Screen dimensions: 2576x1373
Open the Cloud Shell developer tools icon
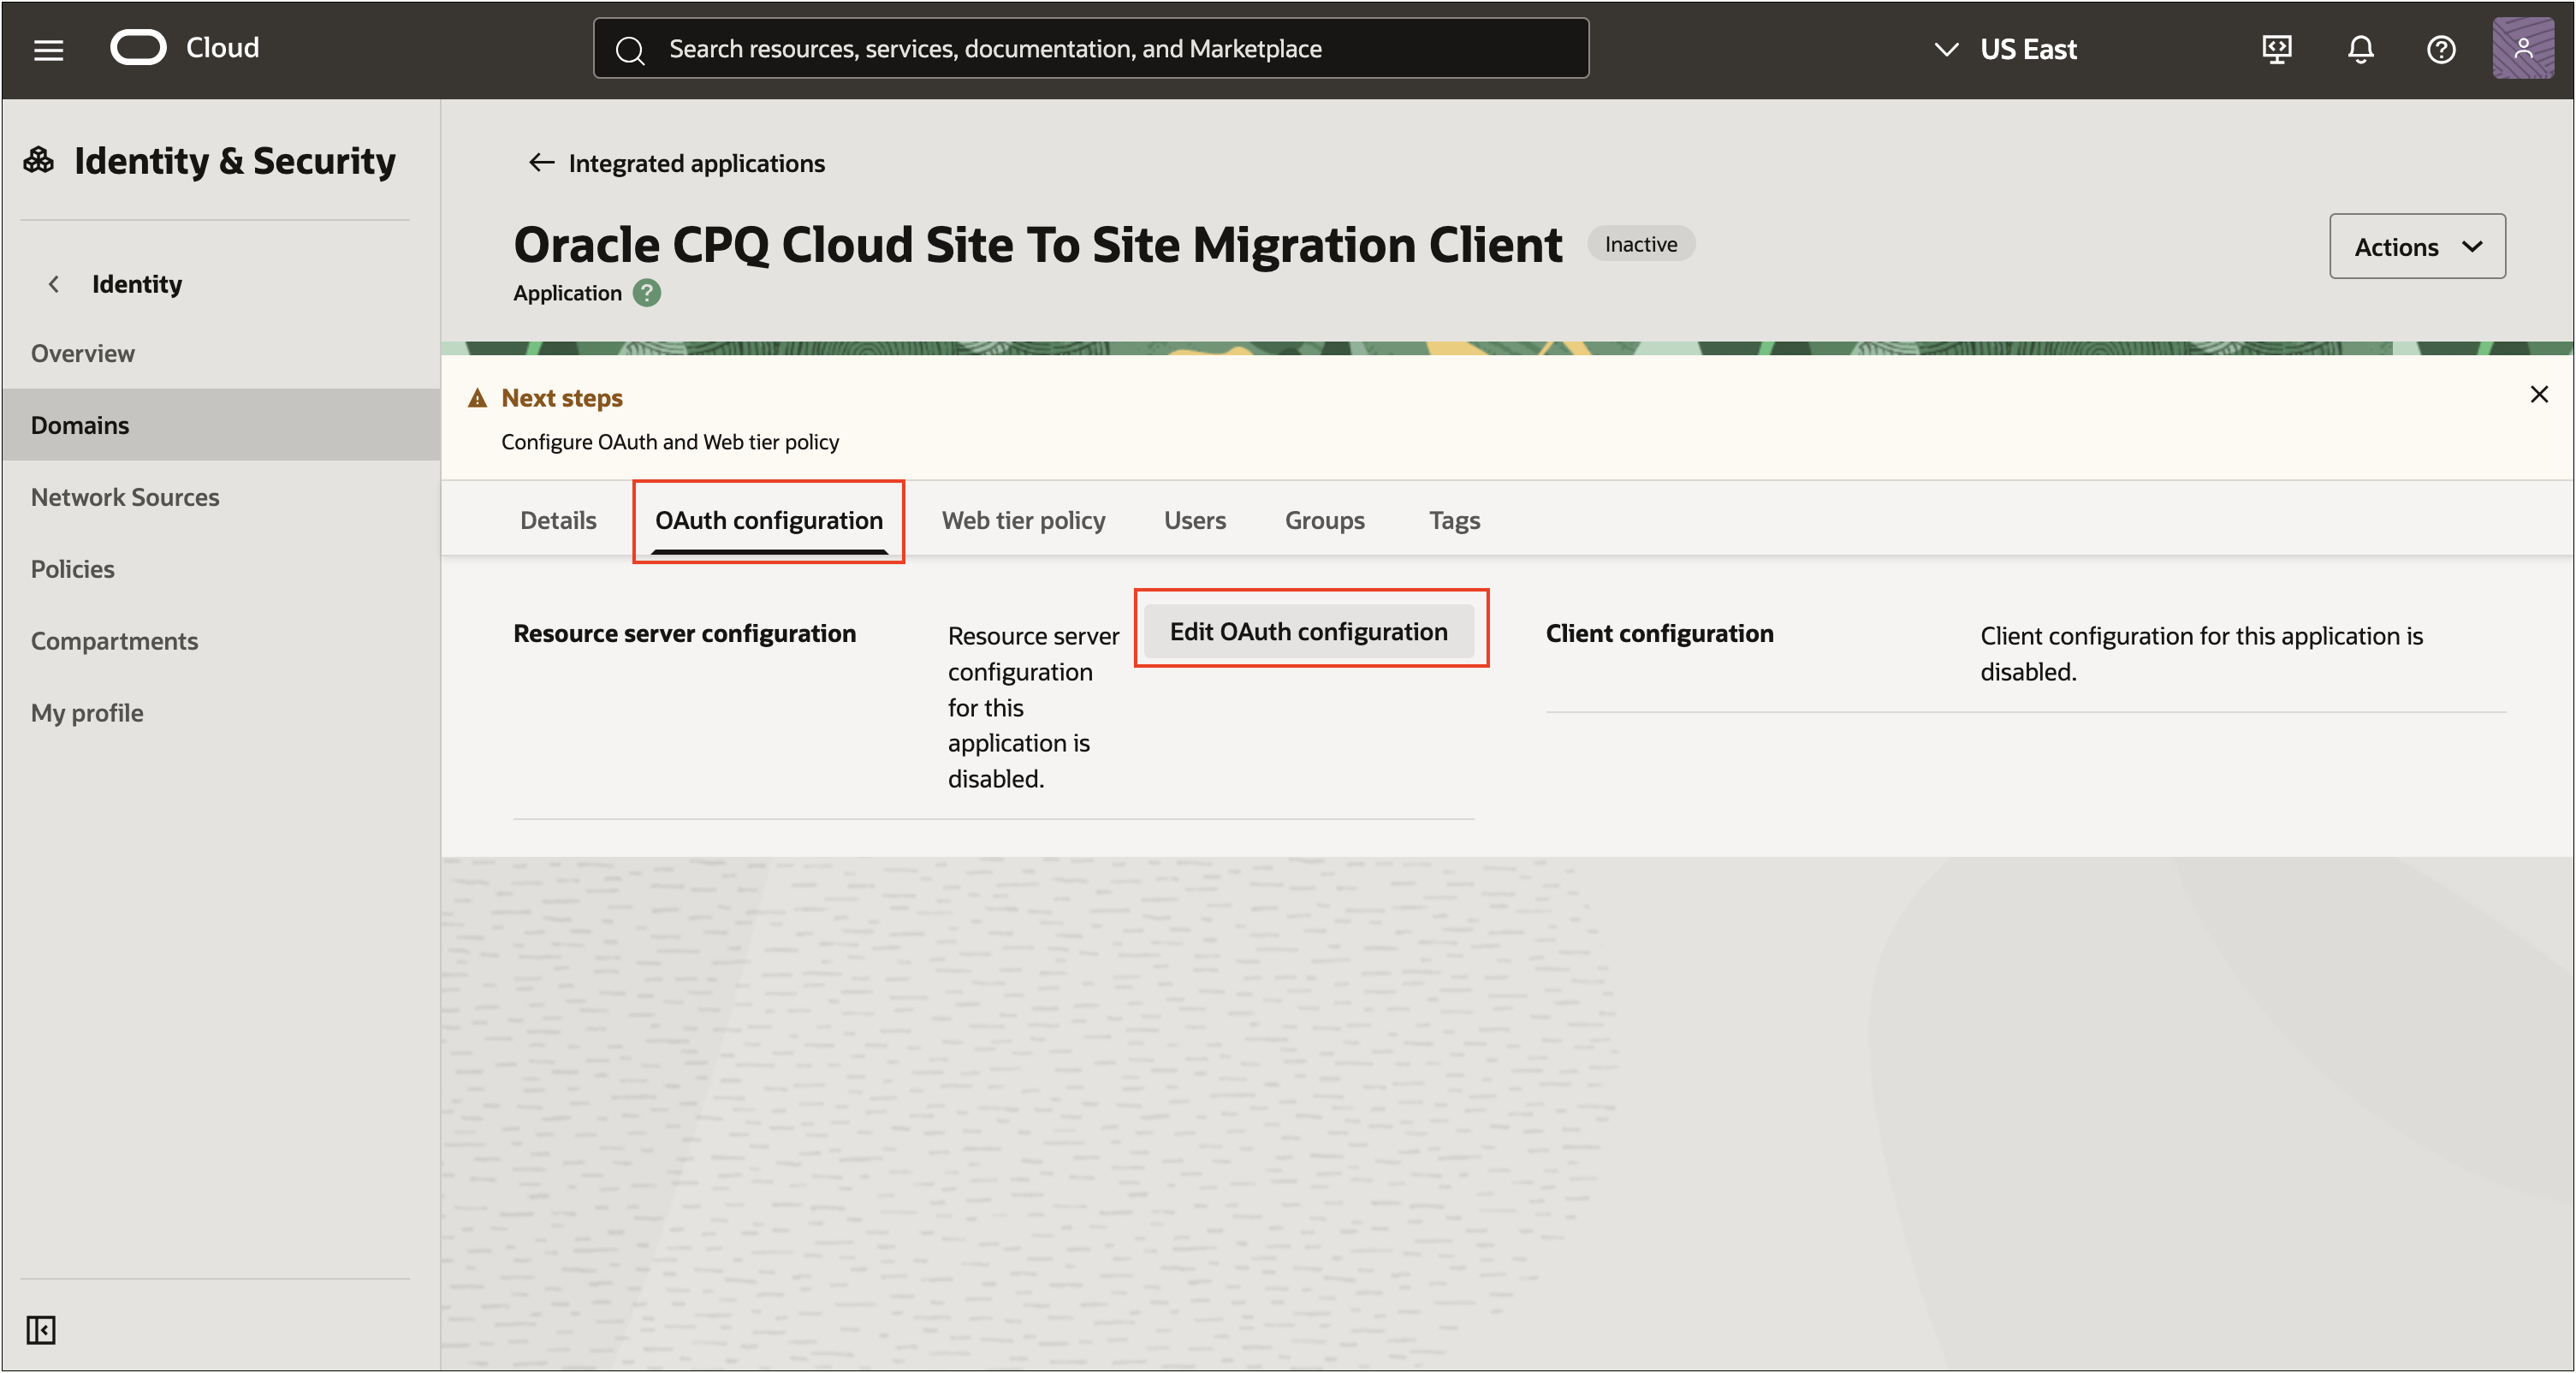tap(2277, 49)
